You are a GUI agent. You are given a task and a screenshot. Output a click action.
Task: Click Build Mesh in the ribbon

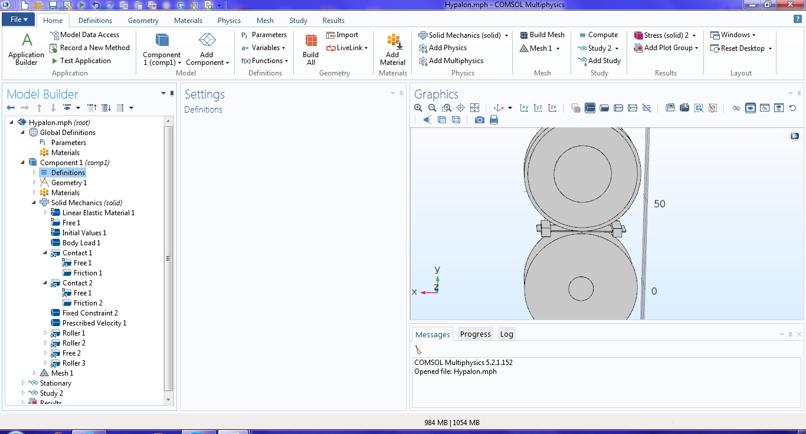coord(542,35)
